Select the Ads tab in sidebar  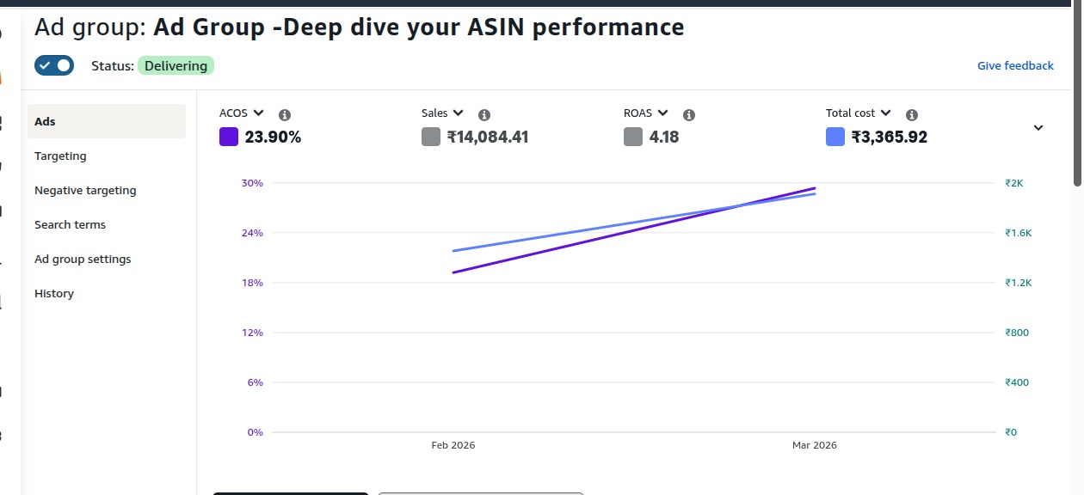click(x=46, y=121)
